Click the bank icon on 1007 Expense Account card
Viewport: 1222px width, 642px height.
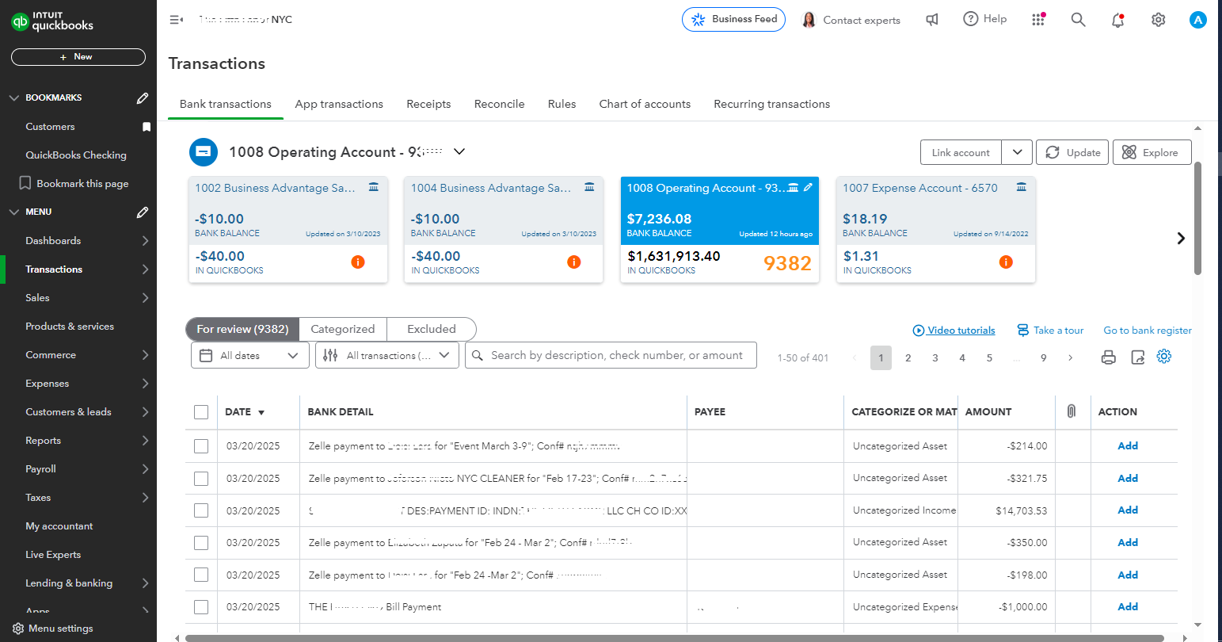coord(1022,188)
